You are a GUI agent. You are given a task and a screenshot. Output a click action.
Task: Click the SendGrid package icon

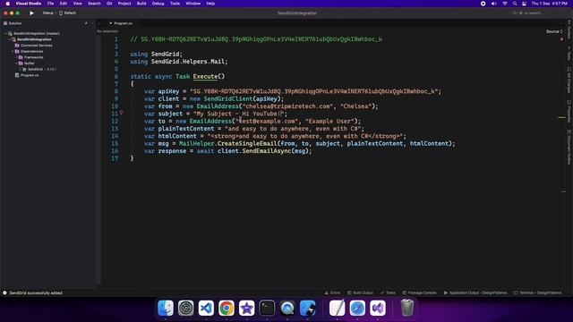tap(24, 70)
